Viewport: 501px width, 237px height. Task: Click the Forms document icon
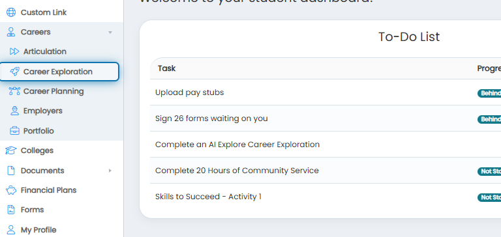tap(11, 210)
